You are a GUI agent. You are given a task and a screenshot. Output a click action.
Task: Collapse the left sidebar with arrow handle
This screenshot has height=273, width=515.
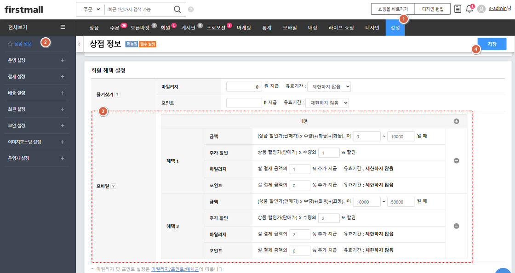pyautogui.click(x=79, y=44)
